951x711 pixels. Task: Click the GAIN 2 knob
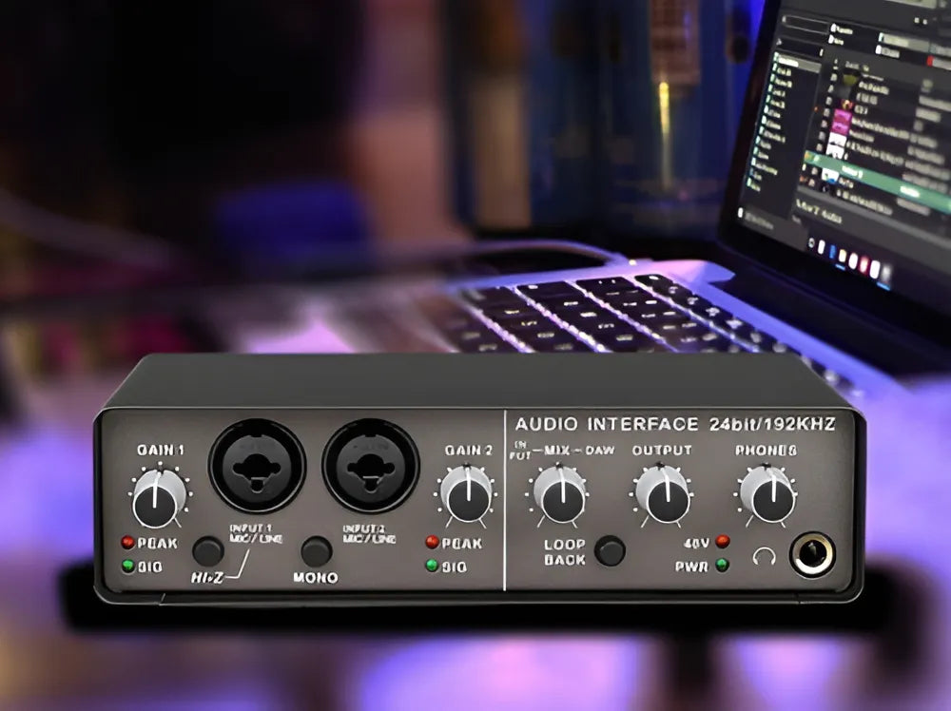(466, 494)
